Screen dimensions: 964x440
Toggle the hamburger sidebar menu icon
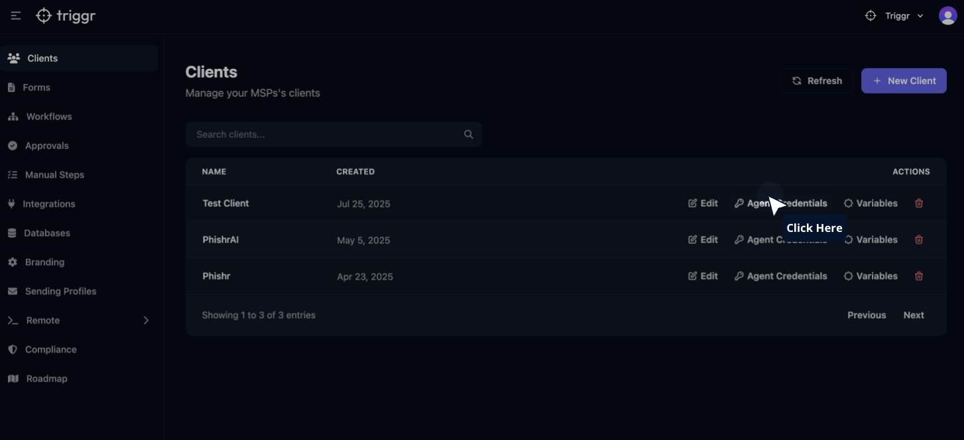click(16, 16)
